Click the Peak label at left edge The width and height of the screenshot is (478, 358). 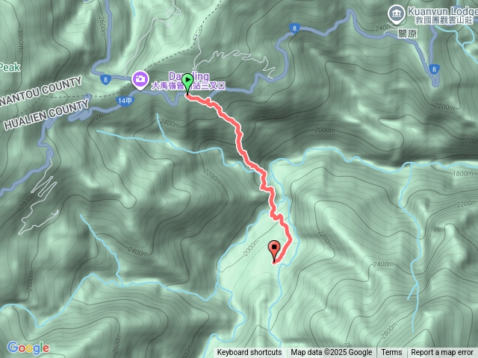point(10,67)
